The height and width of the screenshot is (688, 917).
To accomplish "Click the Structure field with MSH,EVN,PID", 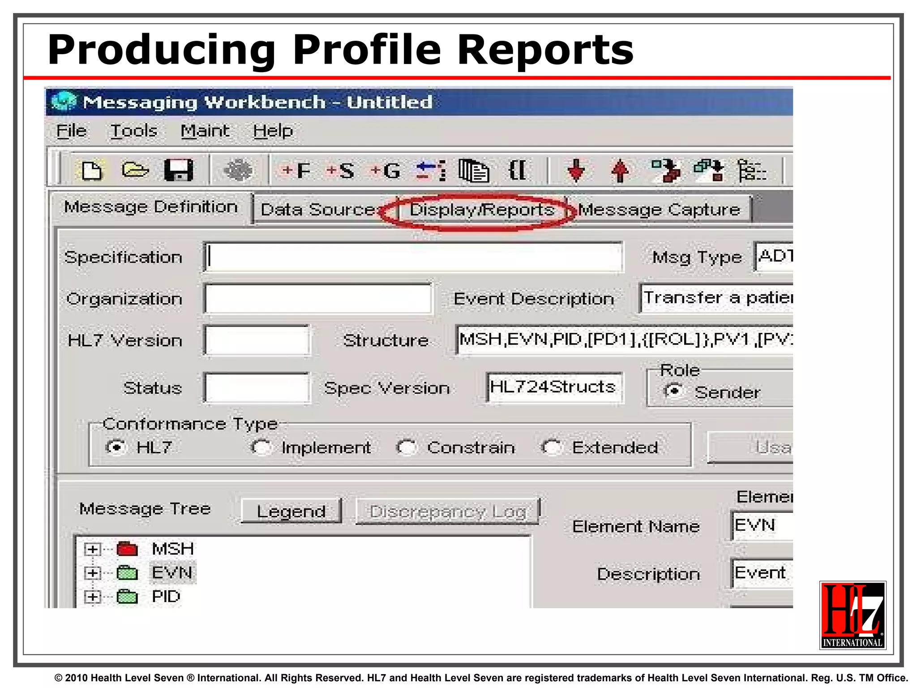I will pos(624,340).
